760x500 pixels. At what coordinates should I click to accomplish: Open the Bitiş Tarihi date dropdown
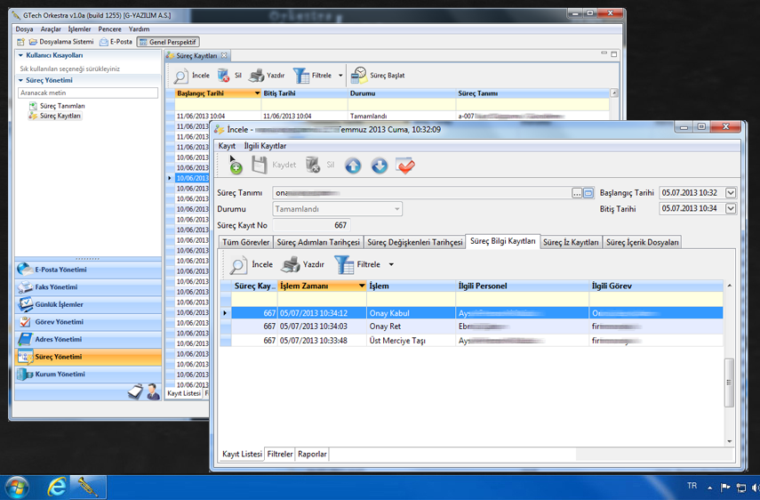coord(731,209)
